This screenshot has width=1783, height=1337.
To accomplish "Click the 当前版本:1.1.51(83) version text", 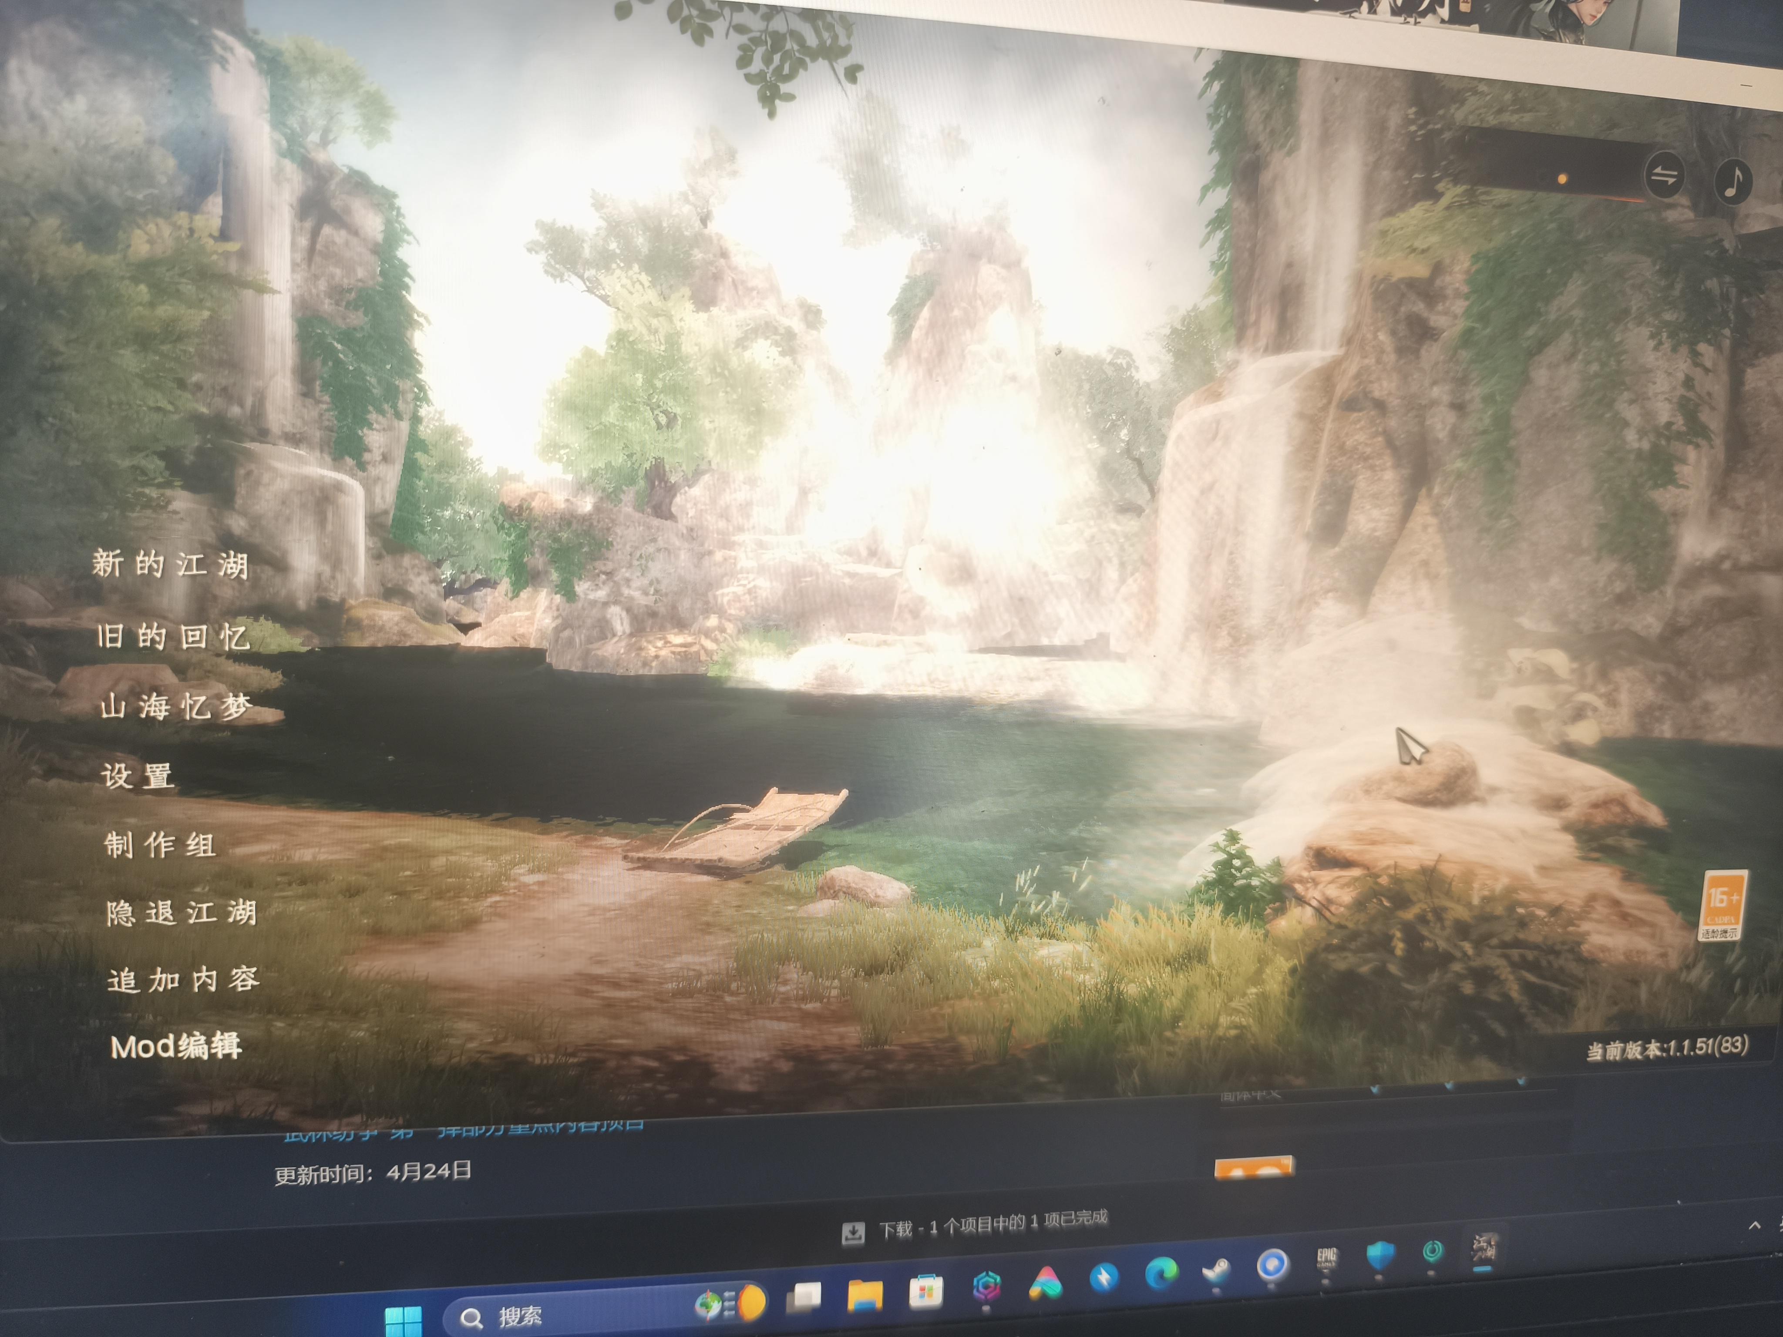I will 1667,1048.
